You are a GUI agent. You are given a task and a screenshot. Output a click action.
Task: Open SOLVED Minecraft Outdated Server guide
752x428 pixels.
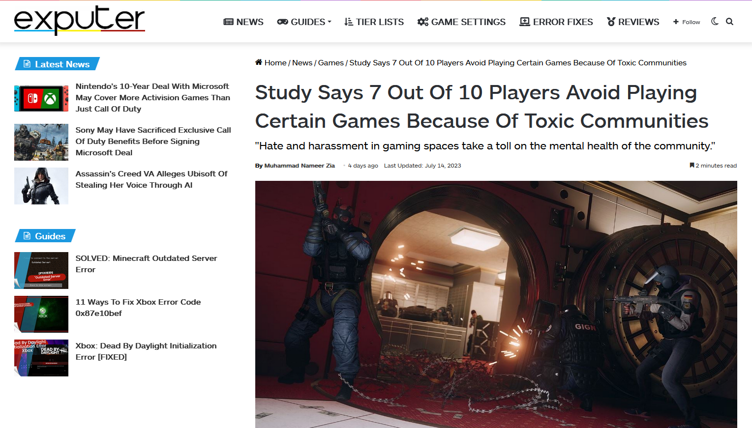(x=146, y=264)
